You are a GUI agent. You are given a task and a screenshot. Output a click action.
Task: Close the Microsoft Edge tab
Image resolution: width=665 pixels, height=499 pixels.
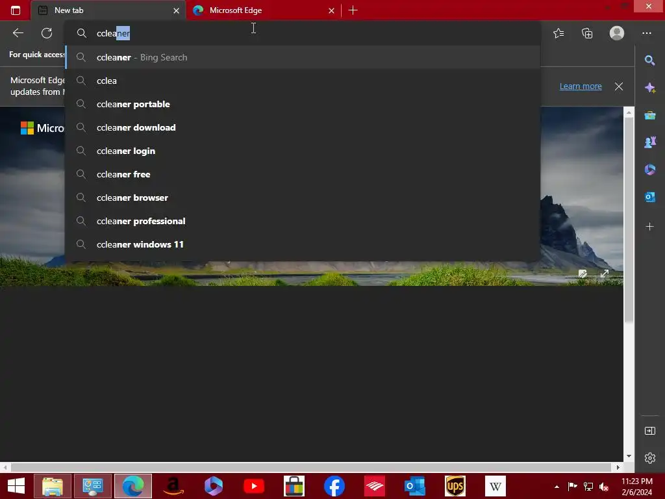[331, 10]
